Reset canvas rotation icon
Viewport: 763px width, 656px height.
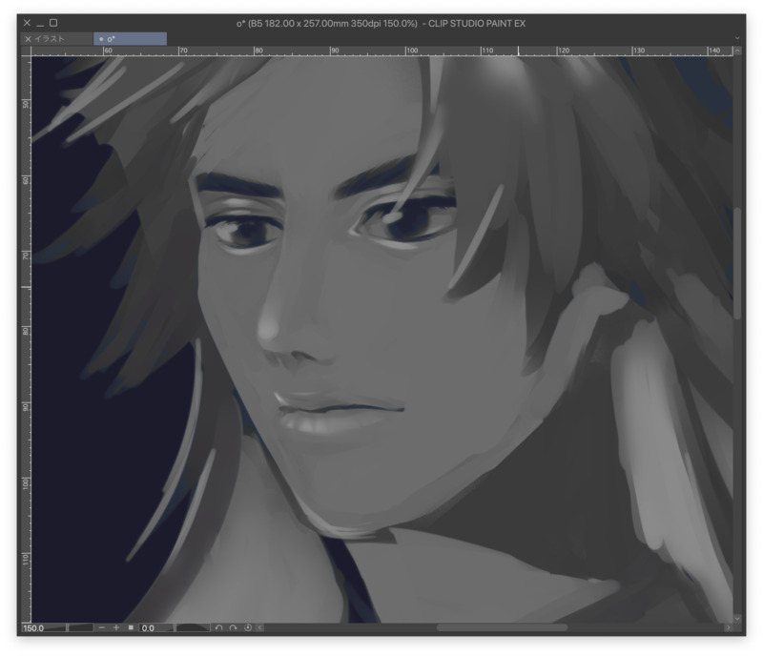point(248,627)
